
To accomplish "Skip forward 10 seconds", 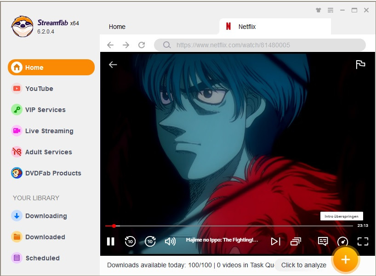I will (x=150, y=241).
